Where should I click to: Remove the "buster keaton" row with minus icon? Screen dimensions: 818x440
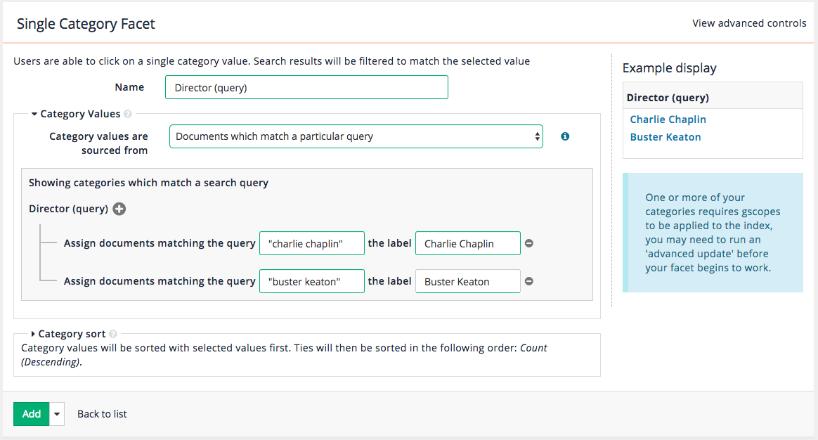(x=528, y=281)
